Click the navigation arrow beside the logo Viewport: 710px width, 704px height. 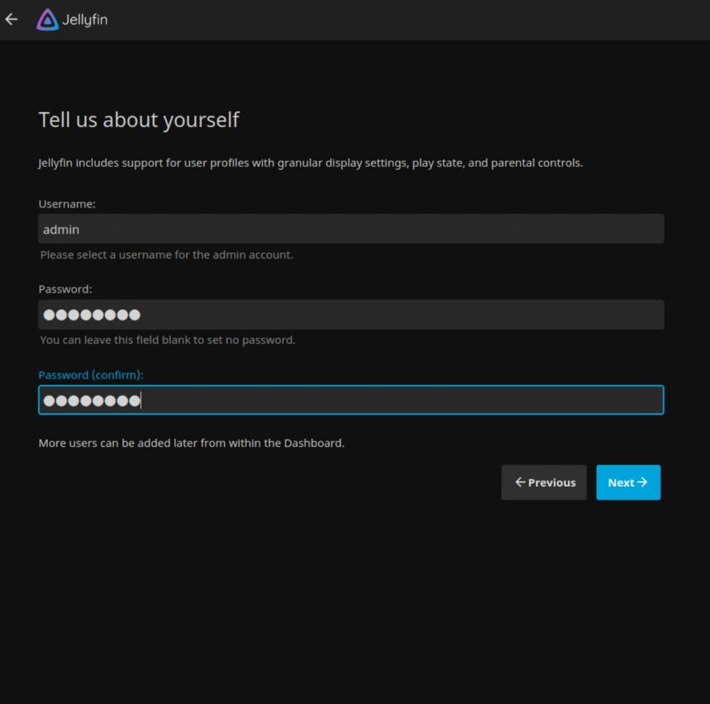pyautogui.click(x=11, y=19)
